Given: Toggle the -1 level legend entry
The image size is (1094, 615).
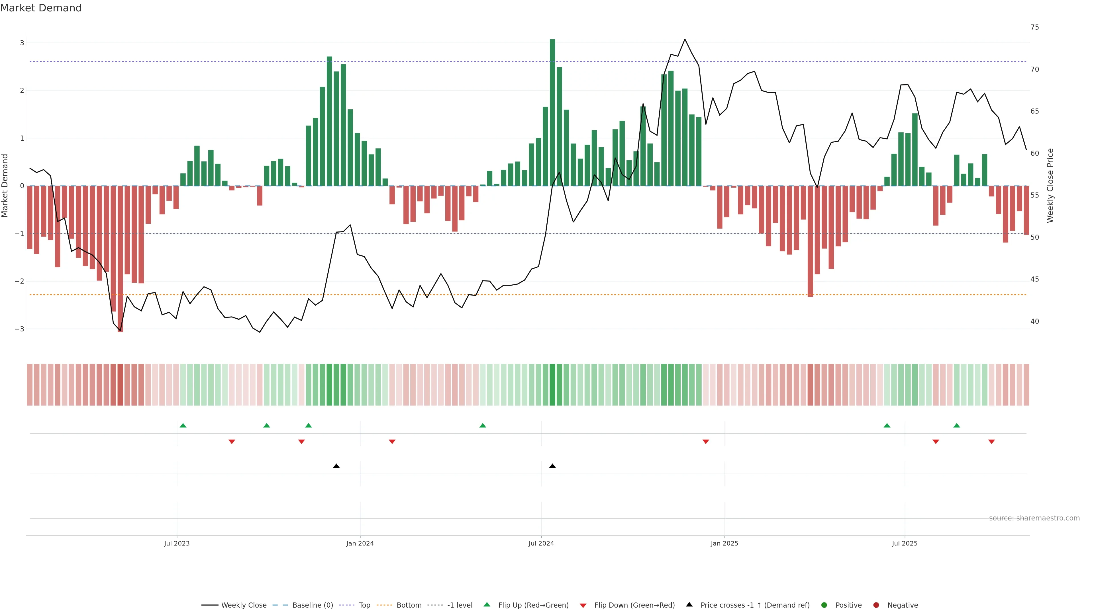Looking at the screenshot, I should pos(460,605).
